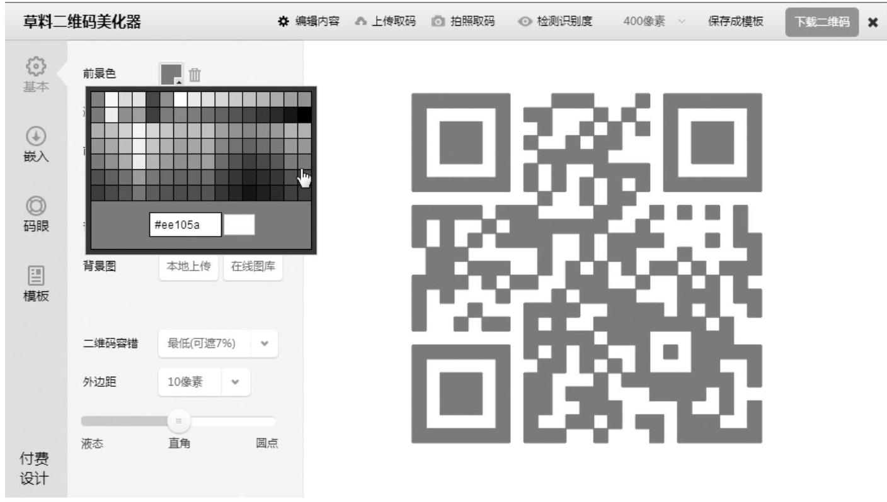Expand the 400像素 size dropdown
This screenshot has width=887, height=502.
653,22
